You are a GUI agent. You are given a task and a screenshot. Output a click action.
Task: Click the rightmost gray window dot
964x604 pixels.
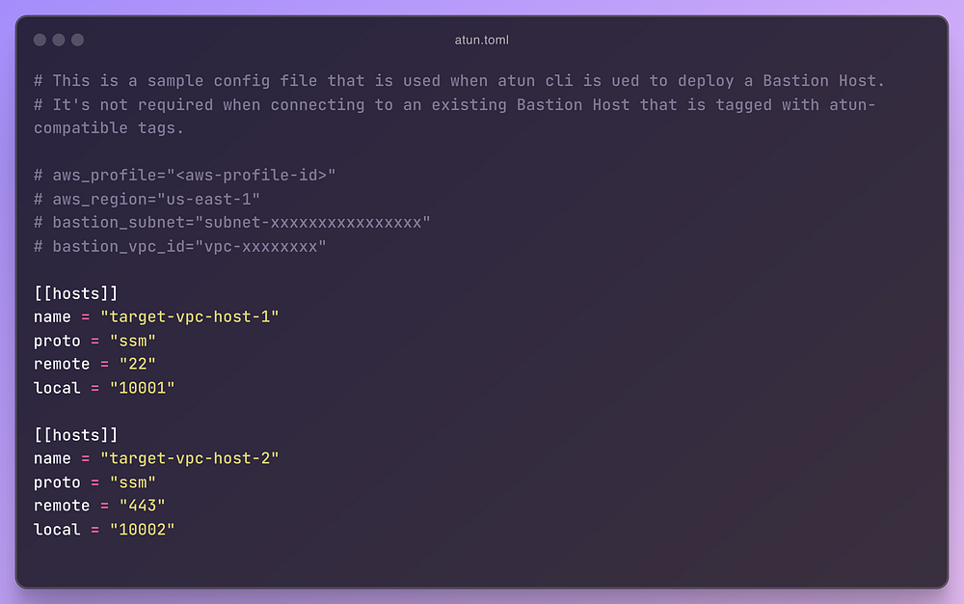click(x=78, y=40)
